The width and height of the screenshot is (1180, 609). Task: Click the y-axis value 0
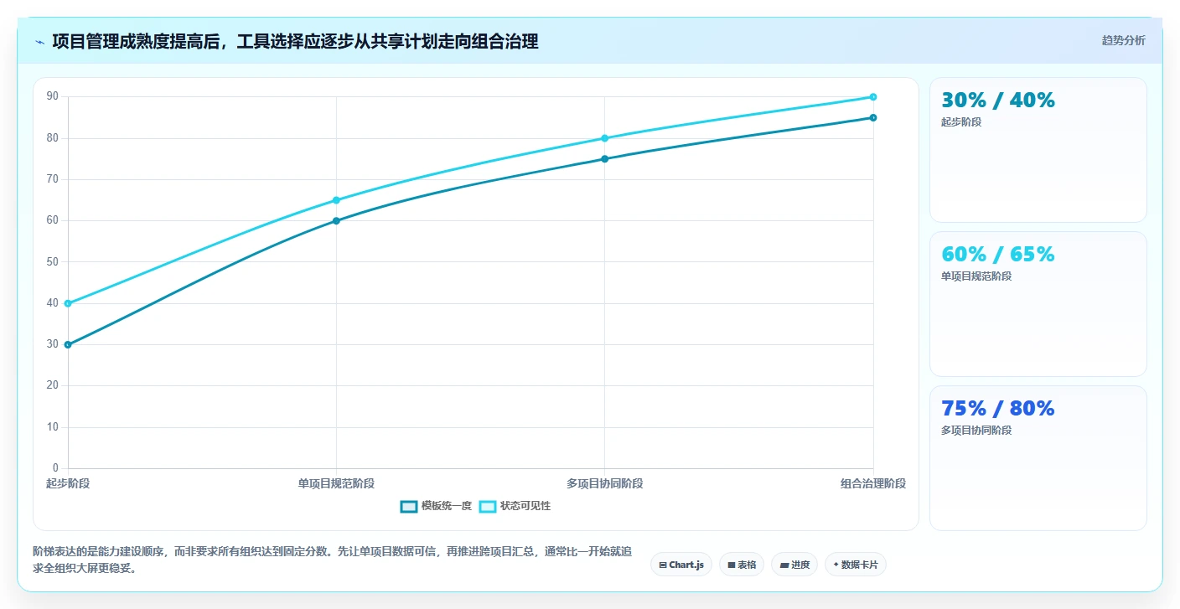pos(55,468)
